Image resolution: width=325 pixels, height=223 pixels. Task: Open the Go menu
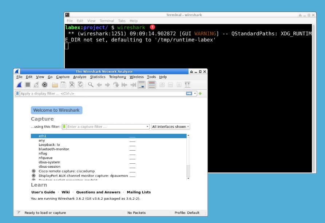tap(50, 77)
